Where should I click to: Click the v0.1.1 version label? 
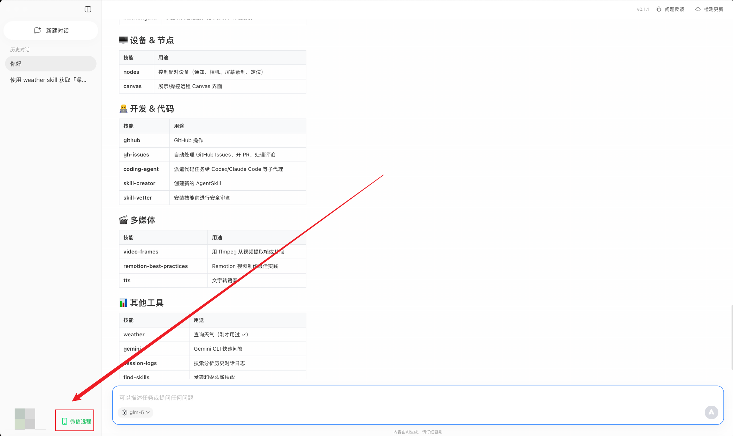(643, 9)
